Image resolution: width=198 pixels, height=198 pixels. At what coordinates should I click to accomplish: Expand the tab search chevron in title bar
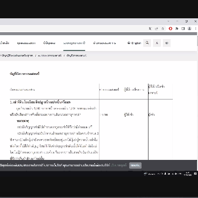pos(168,21)
